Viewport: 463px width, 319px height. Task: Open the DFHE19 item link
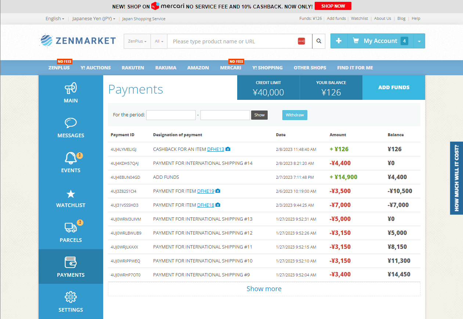click(x=206, y=191)
